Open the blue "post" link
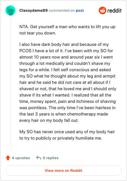127x181 pixels. [x=80, y=11]
